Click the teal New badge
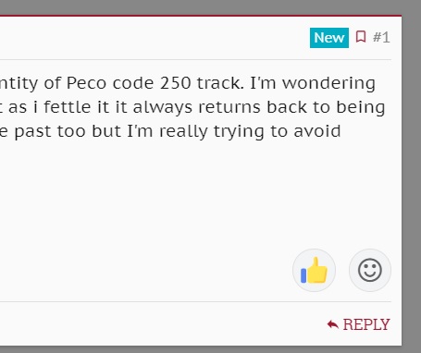 pyautogui.click(x=329, y=38)
